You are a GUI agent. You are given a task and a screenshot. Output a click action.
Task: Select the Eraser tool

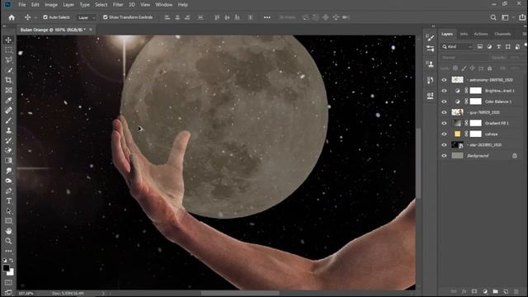(x=8, y=150)
